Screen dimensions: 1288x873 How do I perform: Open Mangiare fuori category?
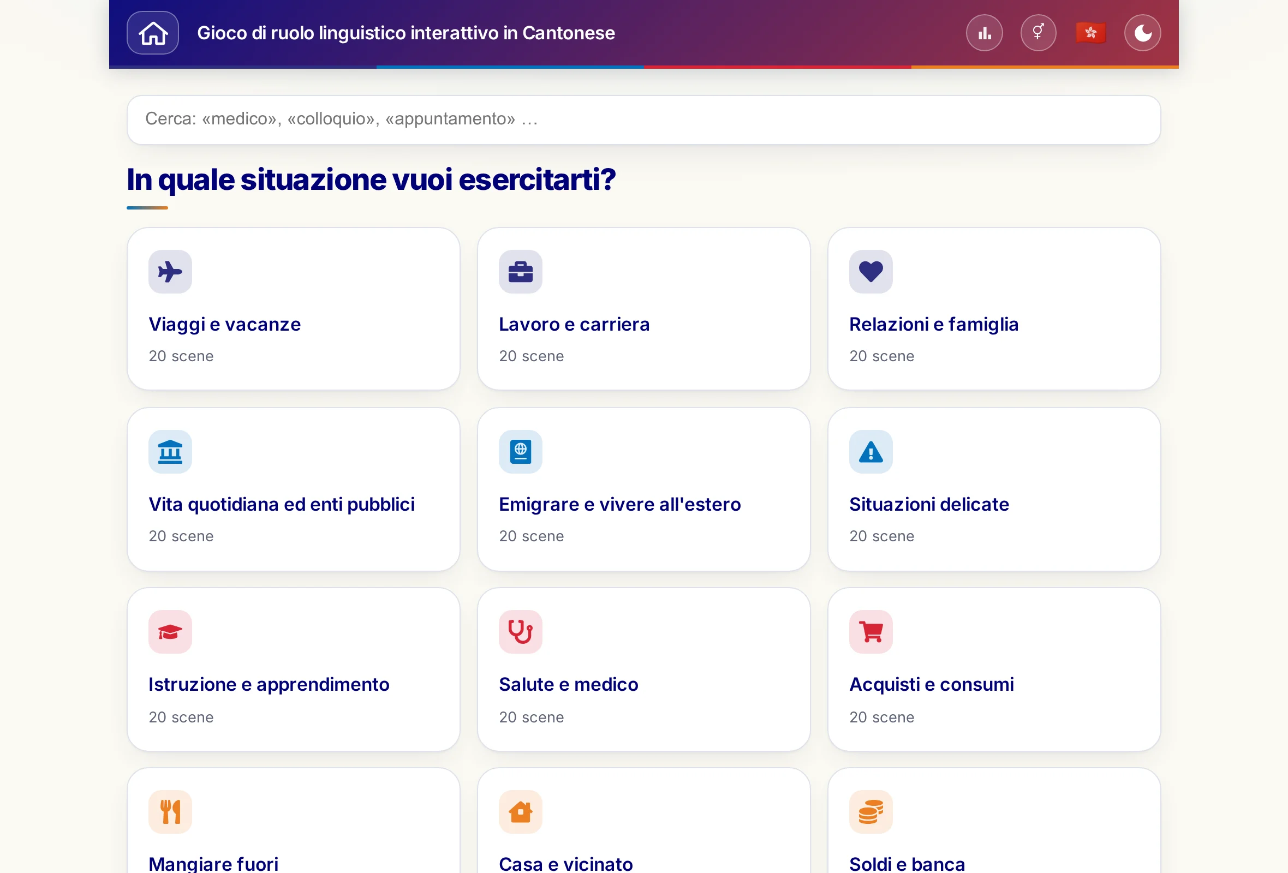[x=293, y=821]
